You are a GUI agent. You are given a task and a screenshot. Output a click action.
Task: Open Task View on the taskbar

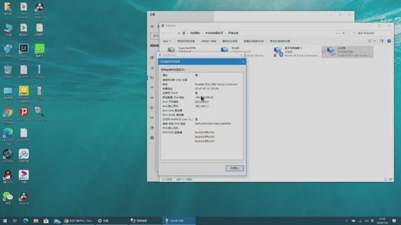(15, 221)
